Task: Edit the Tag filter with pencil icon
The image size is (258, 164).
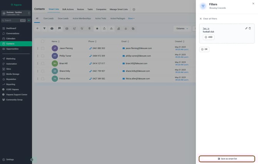Action: coord(246,28)
